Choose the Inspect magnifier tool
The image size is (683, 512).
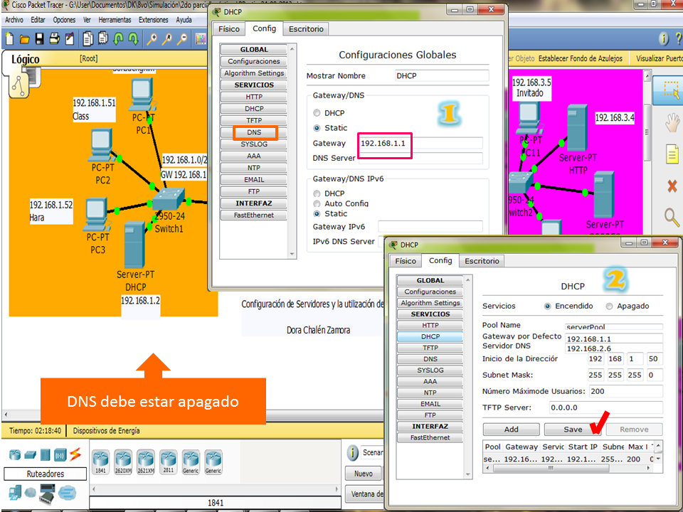[x=671, y=217]
